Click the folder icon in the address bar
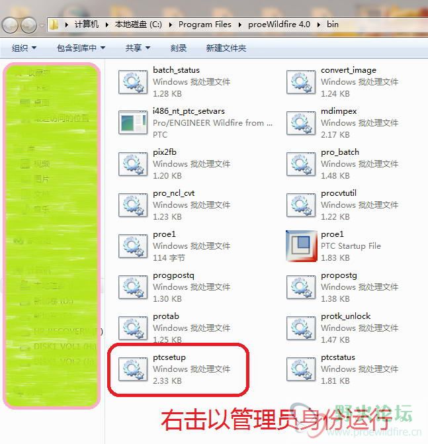 (x=54, y=24)
